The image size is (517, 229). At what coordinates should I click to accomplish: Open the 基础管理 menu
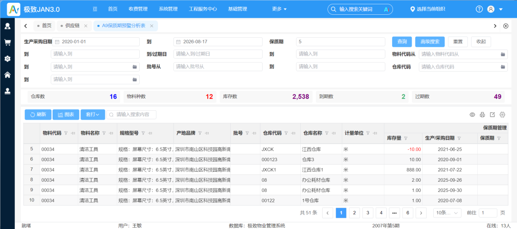pyautogui.click(x=237, y=9)
